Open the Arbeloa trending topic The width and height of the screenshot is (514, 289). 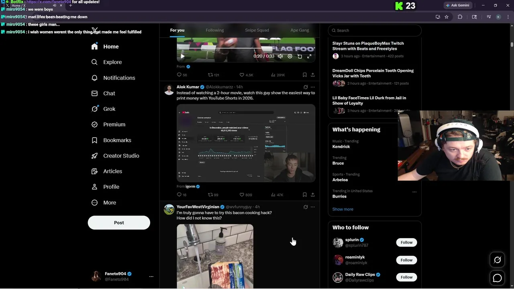coord(340,180)
